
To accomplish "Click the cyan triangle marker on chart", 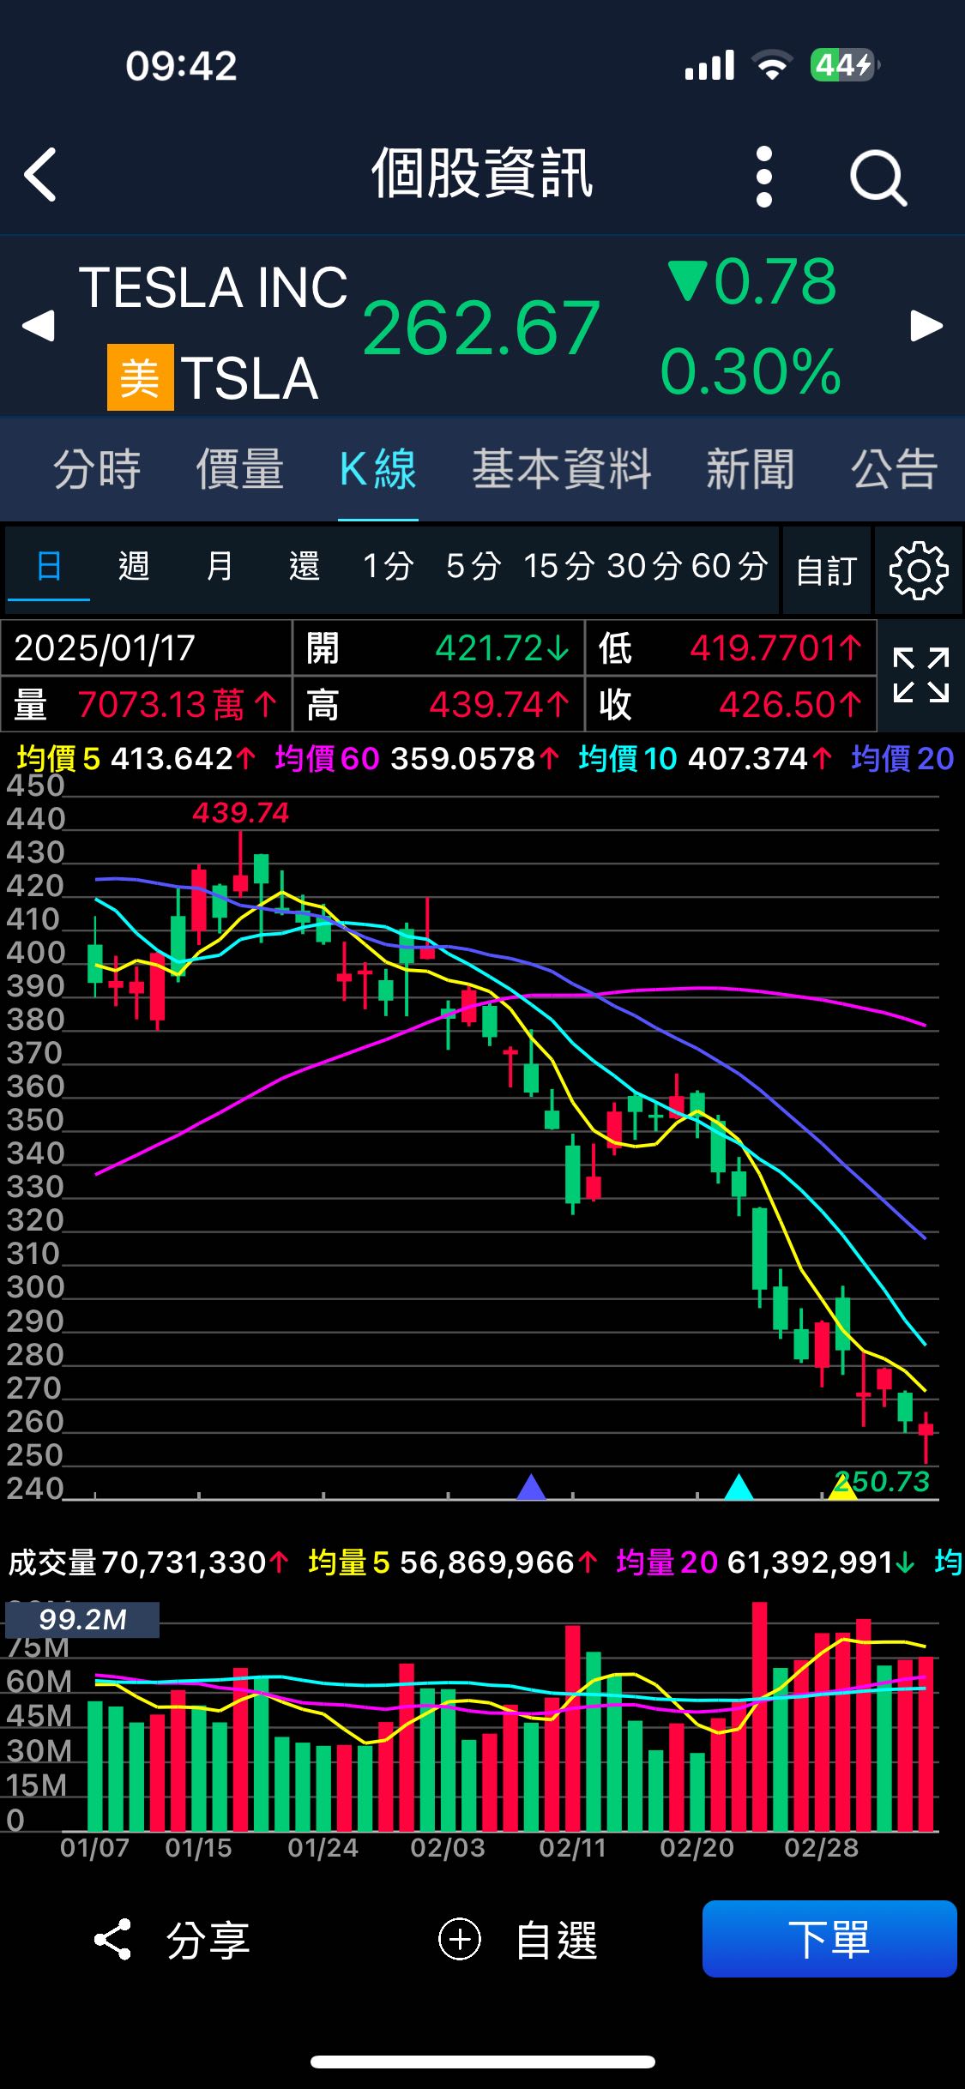I will coord(739,1486).
